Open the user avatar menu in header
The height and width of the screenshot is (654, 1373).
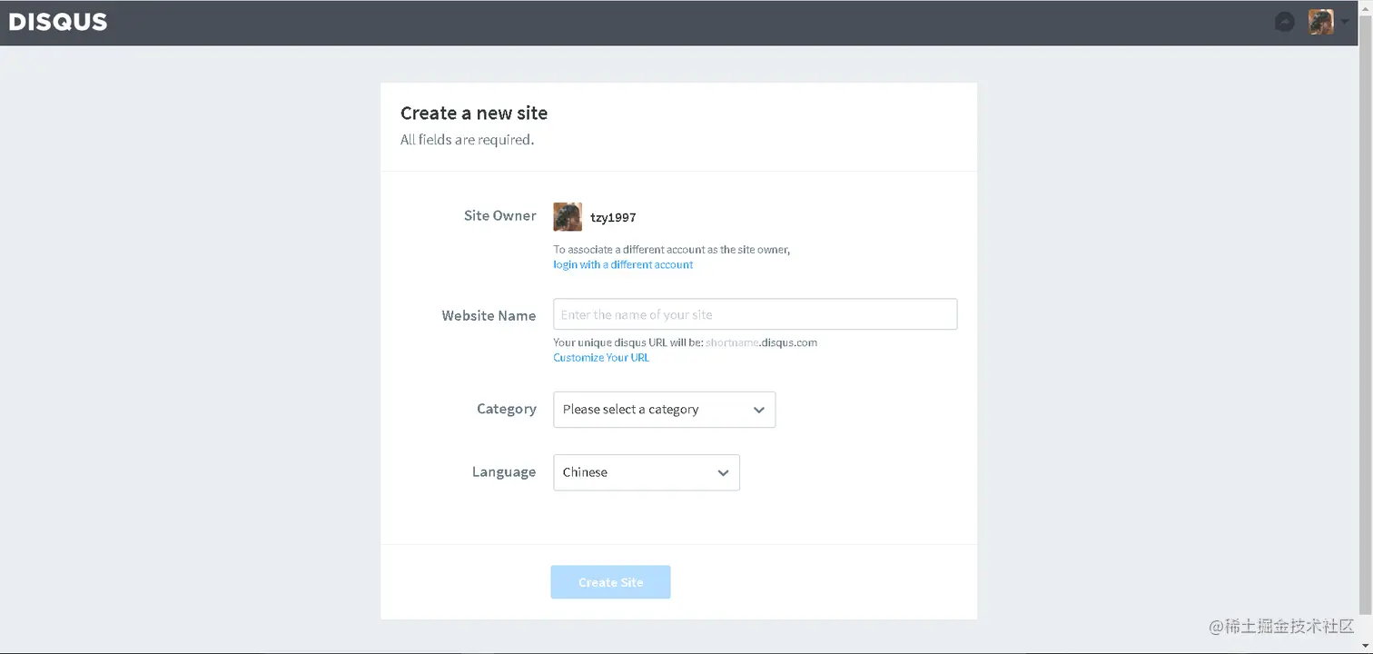pyautogui.click(x=1320, y=22)
